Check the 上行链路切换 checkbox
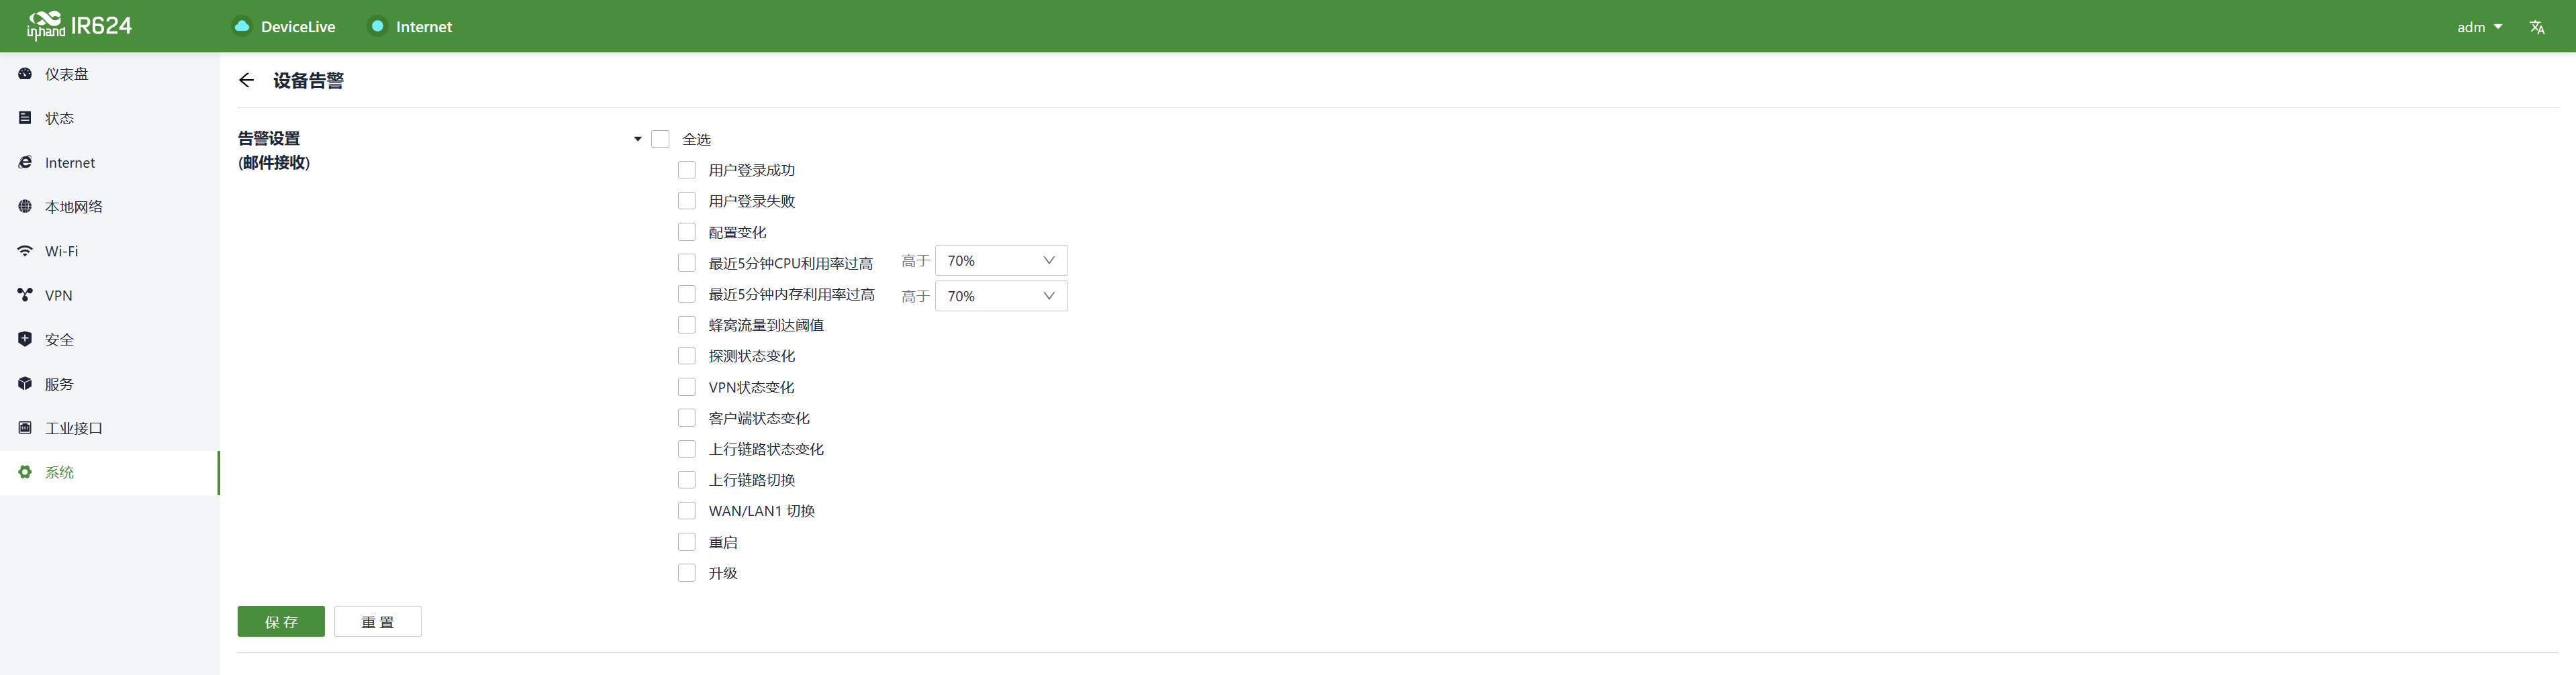 (x=687, y=480)
